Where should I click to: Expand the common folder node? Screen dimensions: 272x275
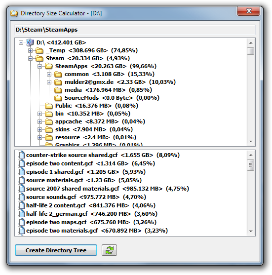point(49,74)
